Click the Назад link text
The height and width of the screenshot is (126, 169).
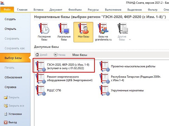pos(62,55)
